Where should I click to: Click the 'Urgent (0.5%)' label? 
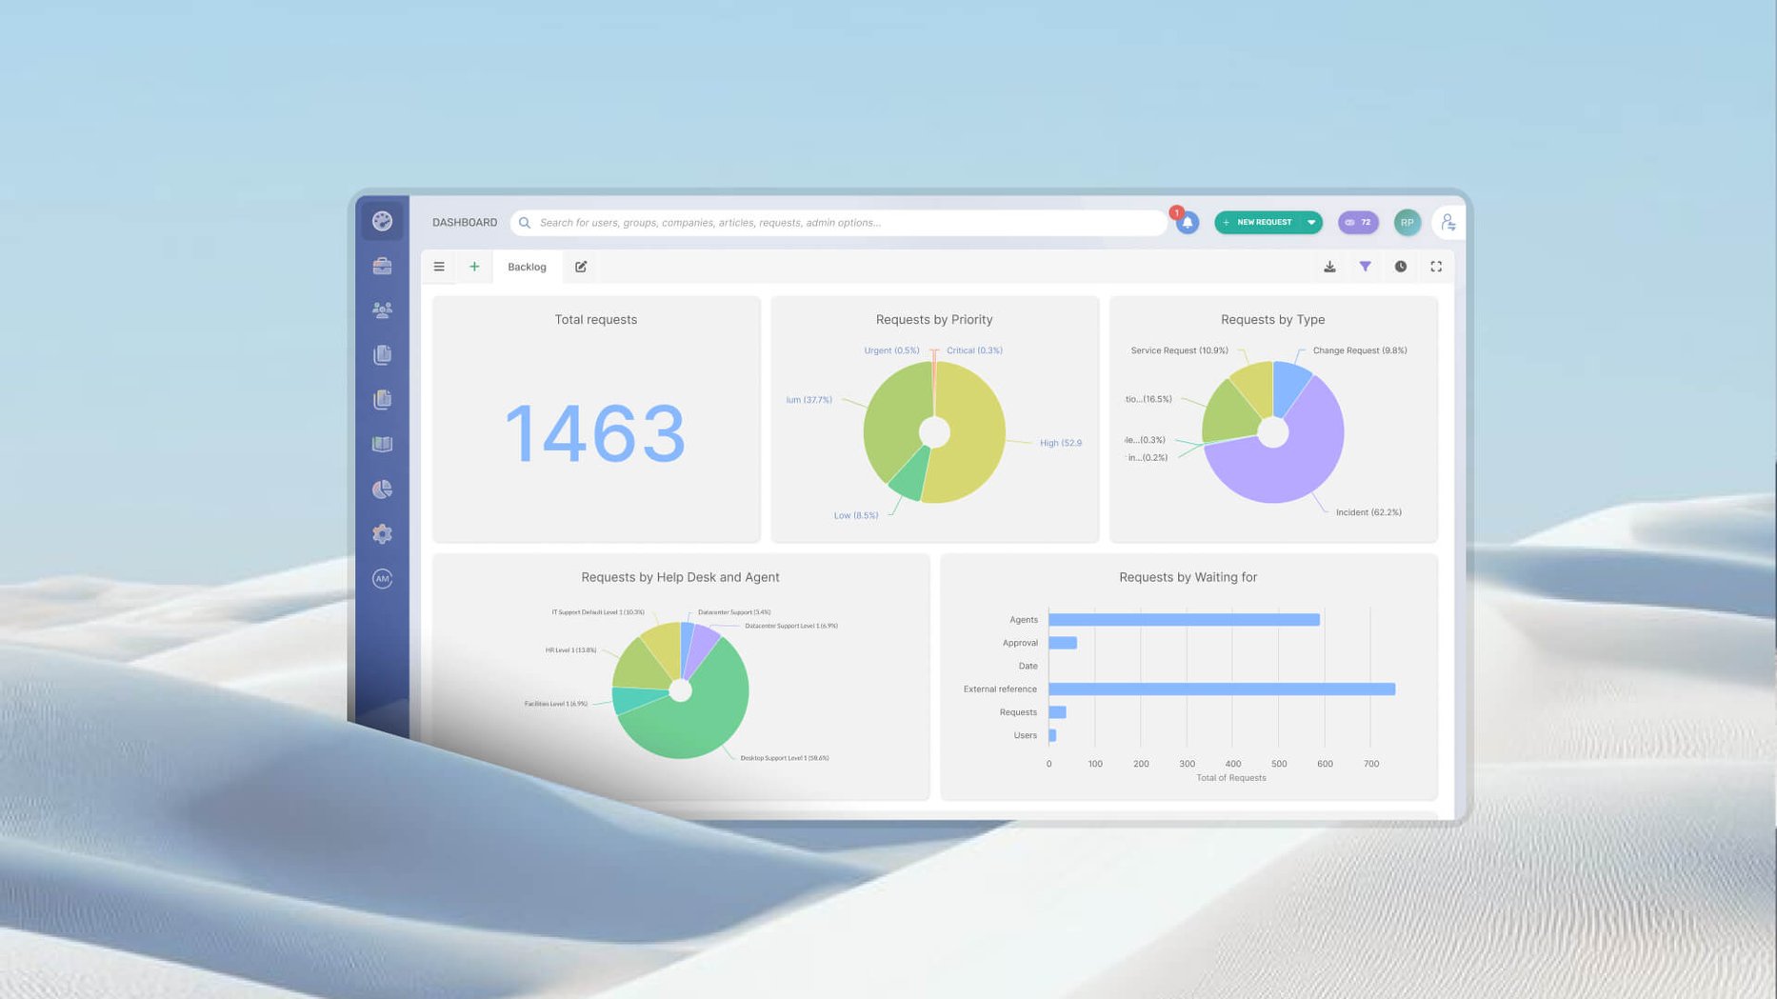891,350
